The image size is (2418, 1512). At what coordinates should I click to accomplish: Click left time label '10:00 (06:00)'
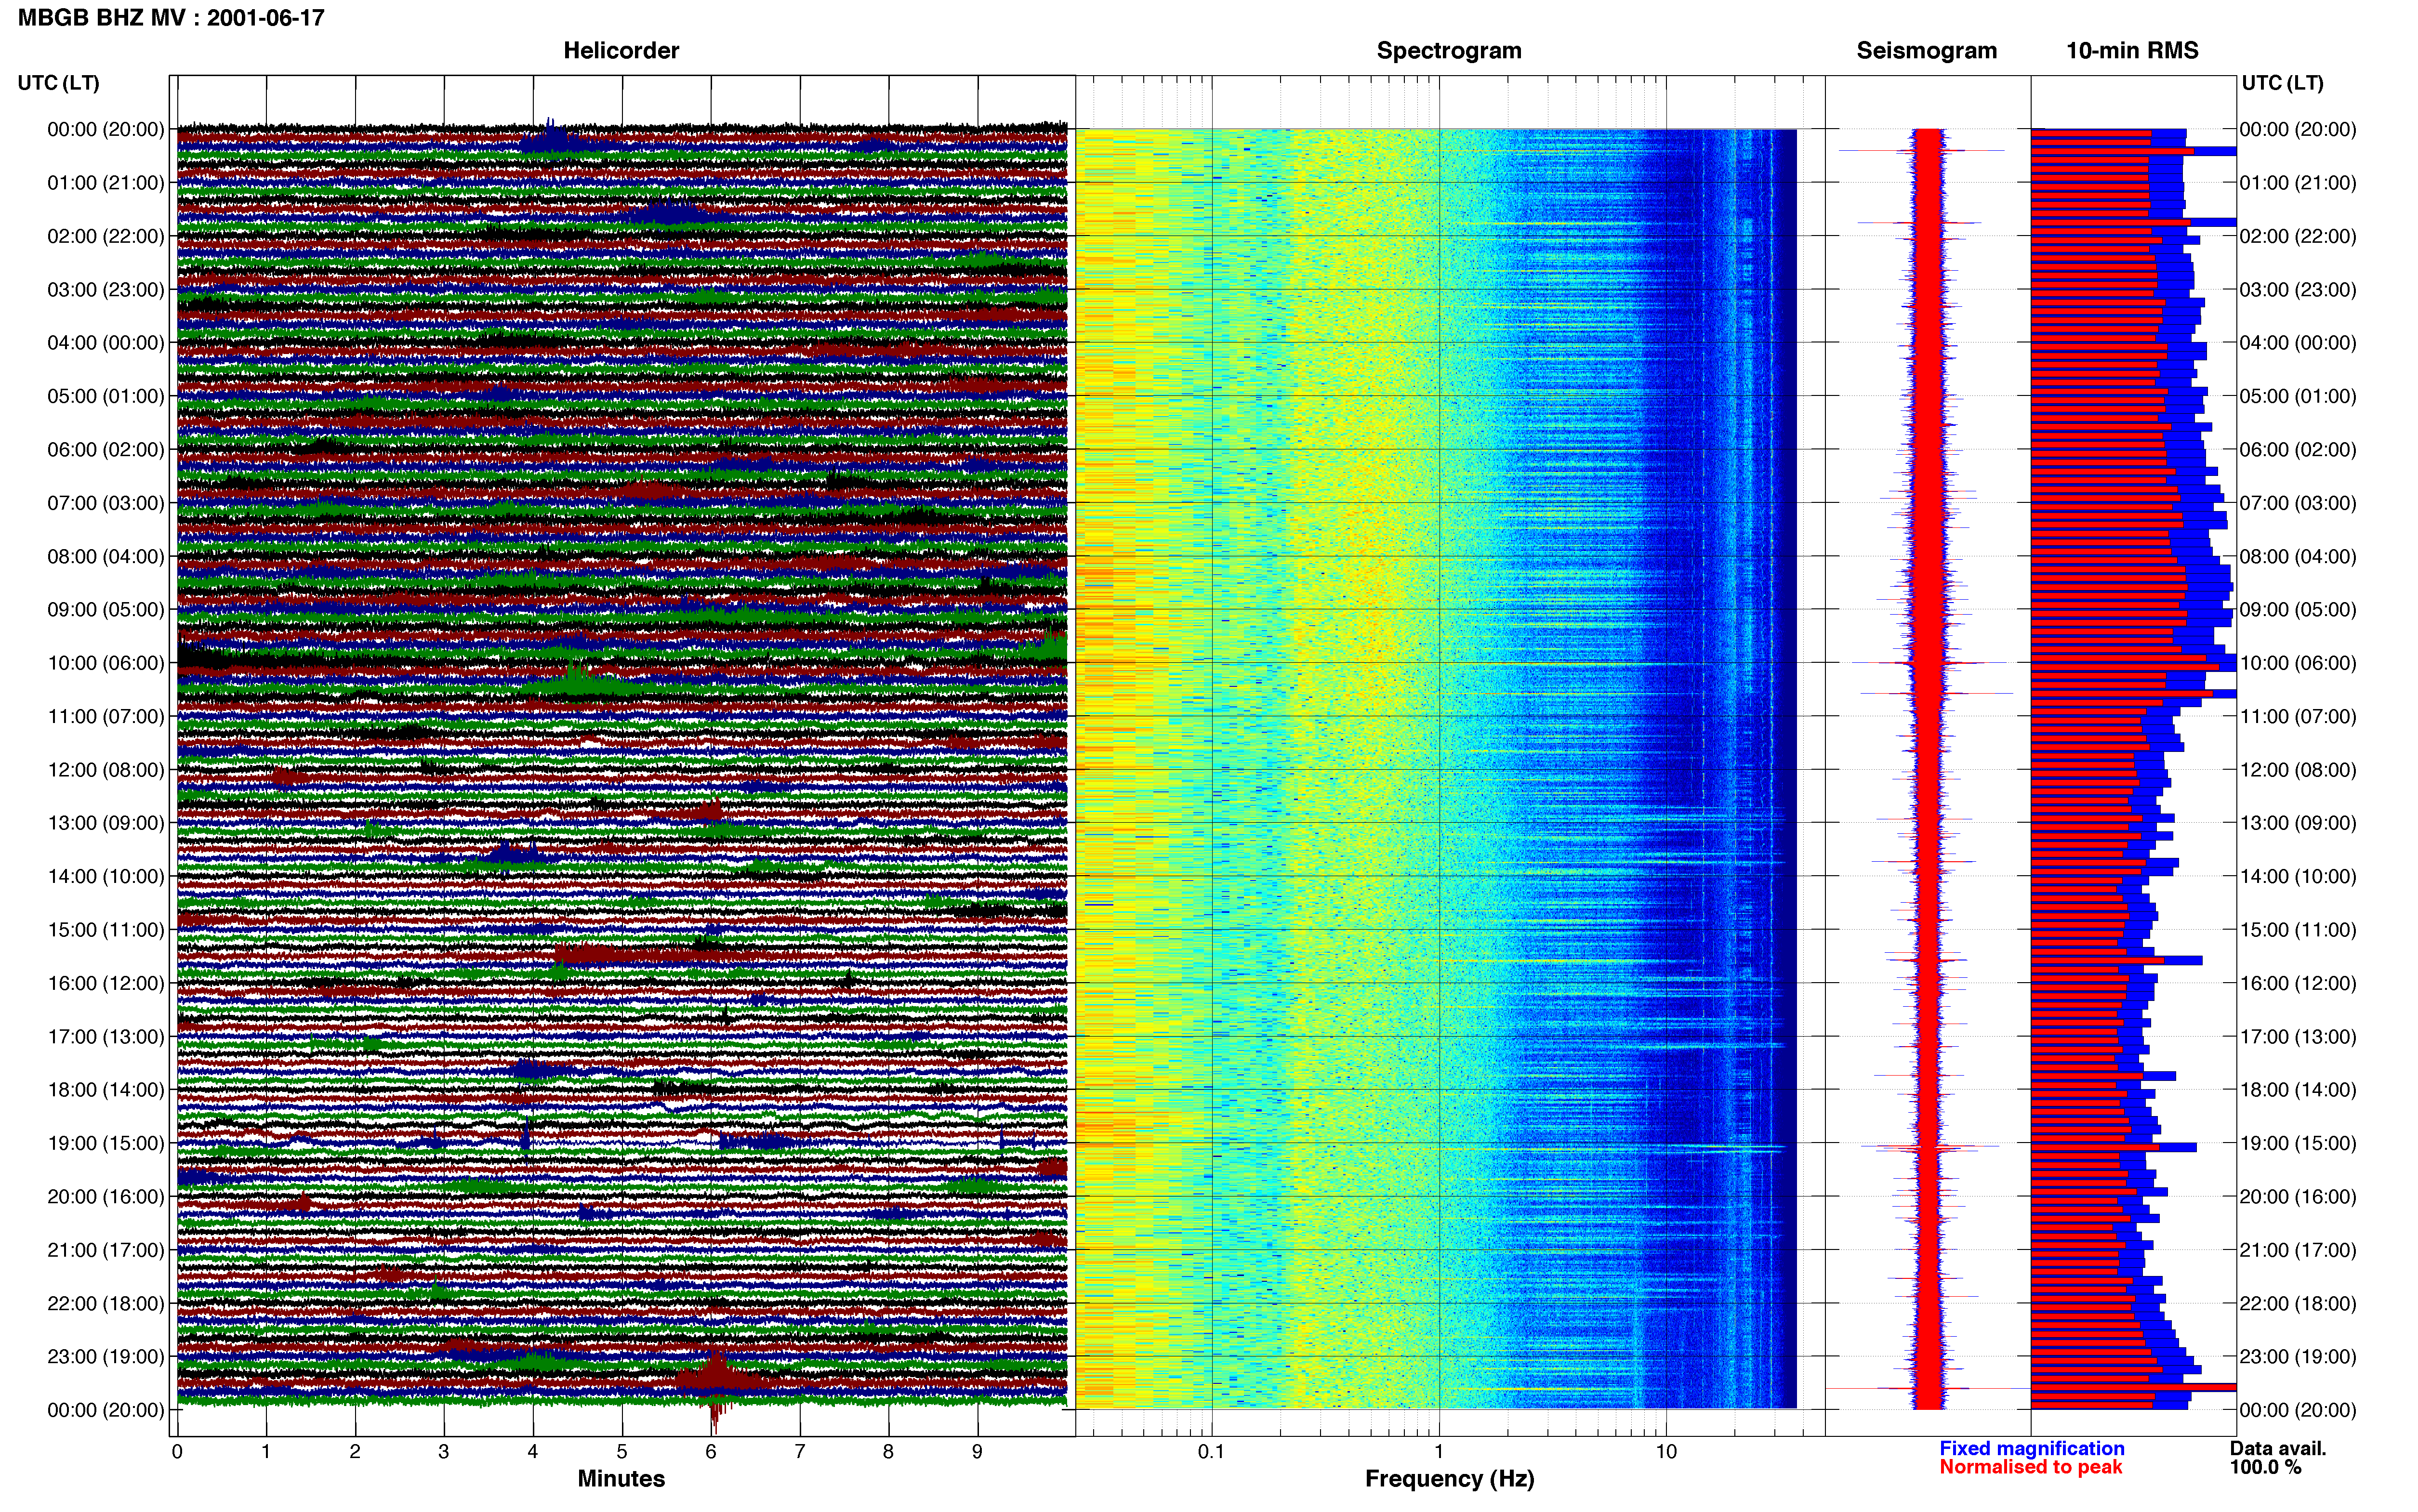coord(106,663)
